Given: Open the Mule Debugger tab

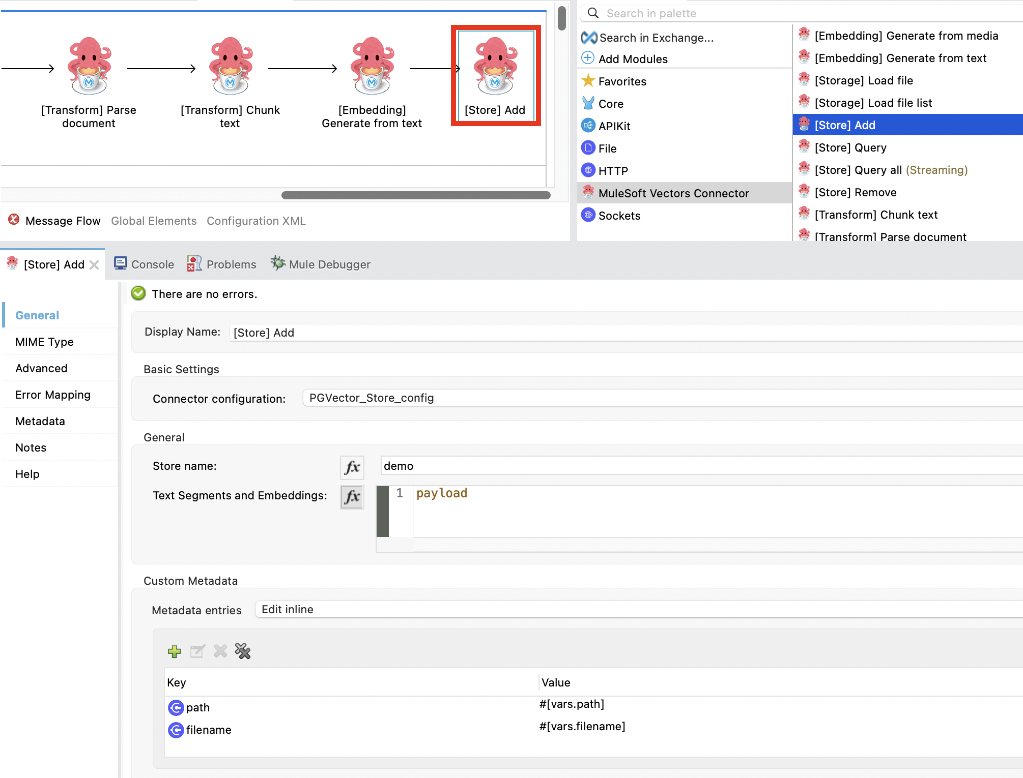Looking at the screenshot, I should tap(321, 264).
